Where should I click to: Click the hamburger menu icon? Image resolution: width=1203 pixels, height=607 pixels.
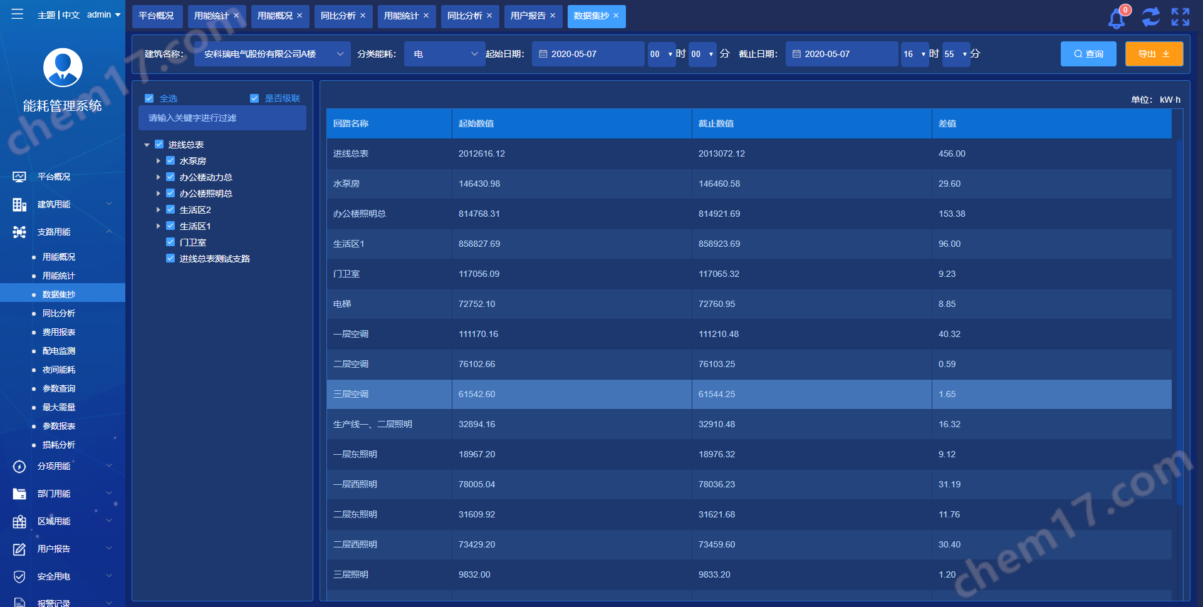pyautogui.click(x=18, y=14)
